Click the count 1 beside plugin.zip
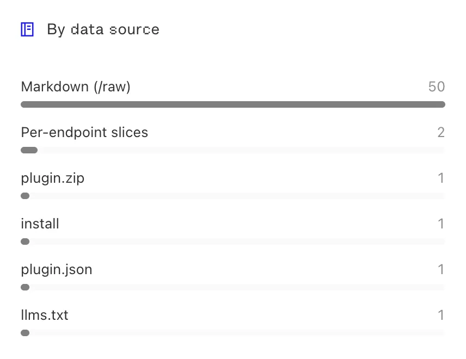This screenshot has width=466, height=359. (442, 178)
